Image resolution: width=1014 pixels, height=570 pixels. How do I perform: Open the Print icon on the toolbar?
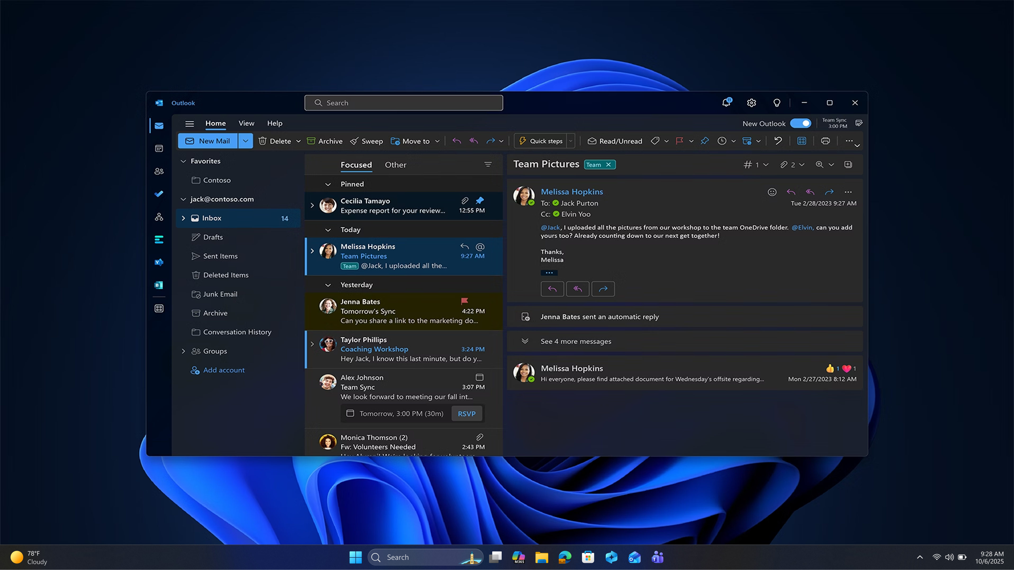(x=825, y=141)
